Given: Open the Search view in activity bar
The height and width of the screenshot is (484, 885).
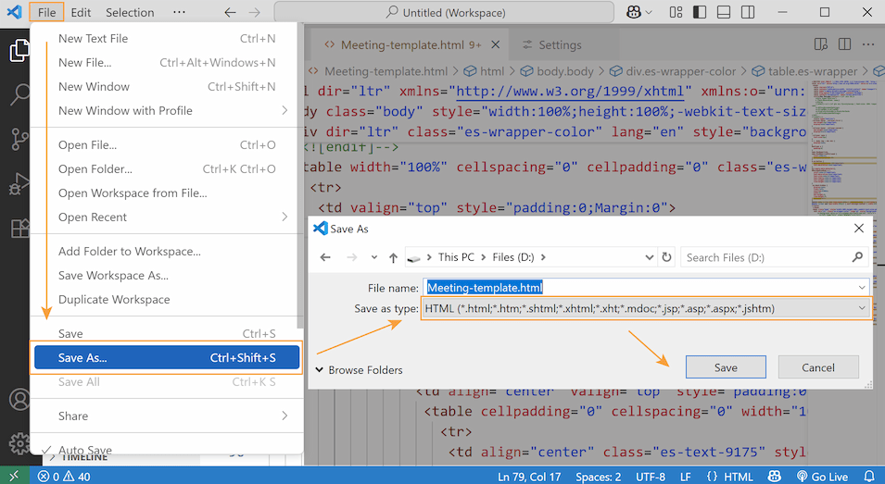Looking at the screenshot, I should tap(19, 94).
